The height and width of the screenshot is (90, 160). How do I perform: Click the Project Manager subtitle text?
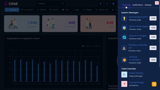coord(135,76)
